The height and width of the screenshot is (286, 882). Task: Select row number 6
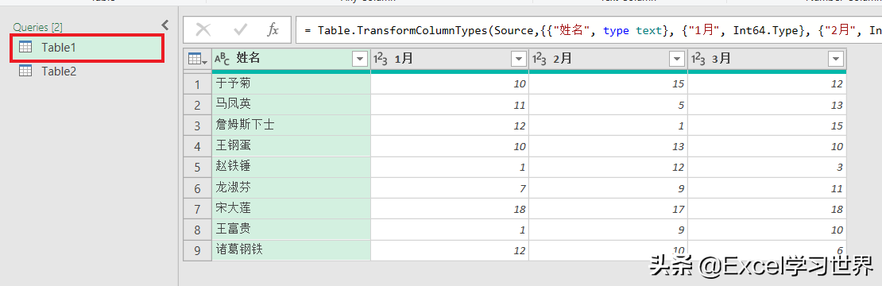click(197, 188)
